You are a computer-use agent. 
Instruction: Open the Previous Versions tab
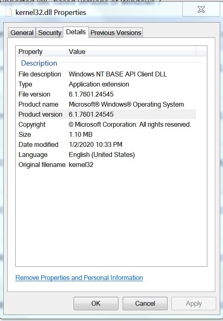tap(116, 33)
